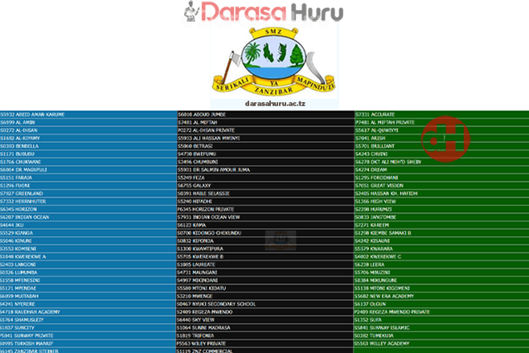Screen dimensions: 529x353
Task: Select S7927 GREENLAND school
Action: [x=22, y=194]
